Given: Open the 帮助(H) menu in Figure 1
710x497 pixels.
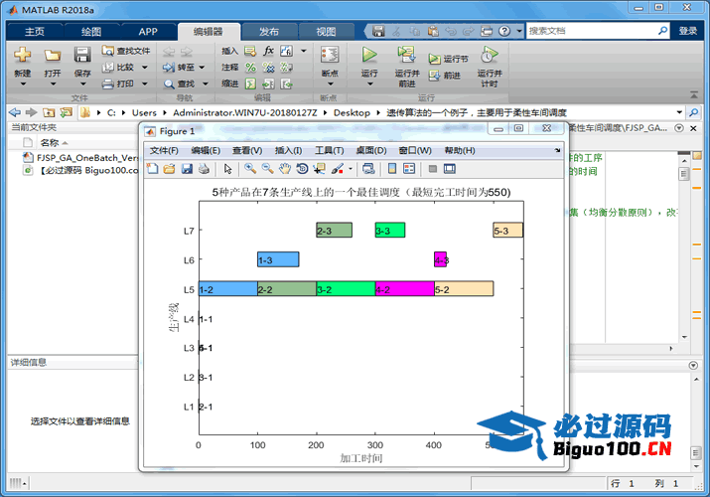Looking at the screenshot, I should pos(460,150).
